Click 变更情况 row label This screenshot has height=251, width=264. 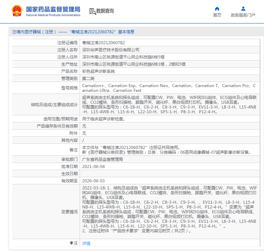(69, 212)
